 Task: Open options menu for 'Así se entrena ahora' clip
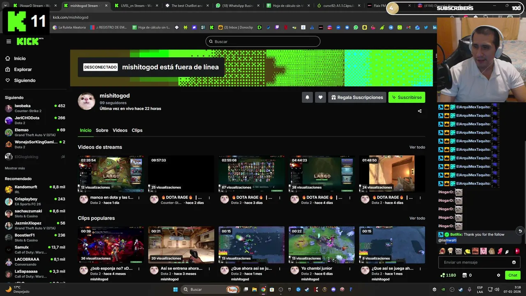tap(209, 269)
